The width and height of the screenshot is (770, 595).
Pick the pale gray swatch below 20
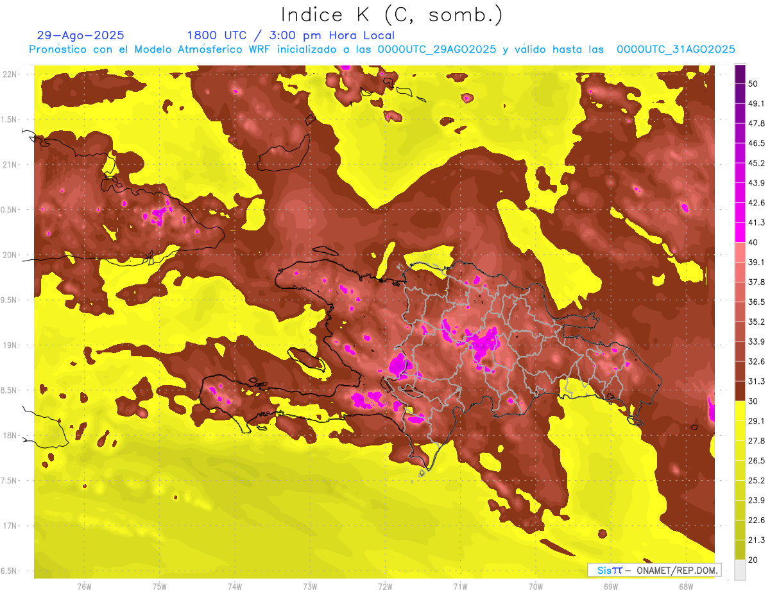pos(740,570)
